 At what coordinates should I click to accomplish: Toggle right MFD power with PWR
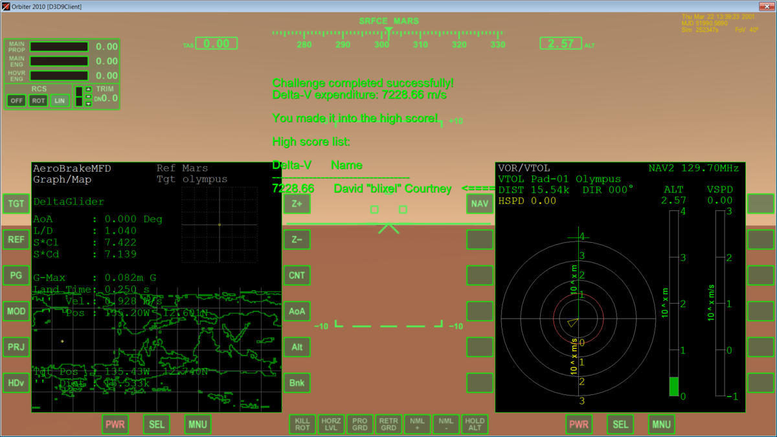[579, 425]
